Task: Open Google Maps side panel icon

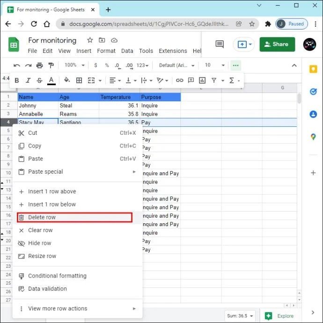Action: pyautogui.click(x=313, y=137)
